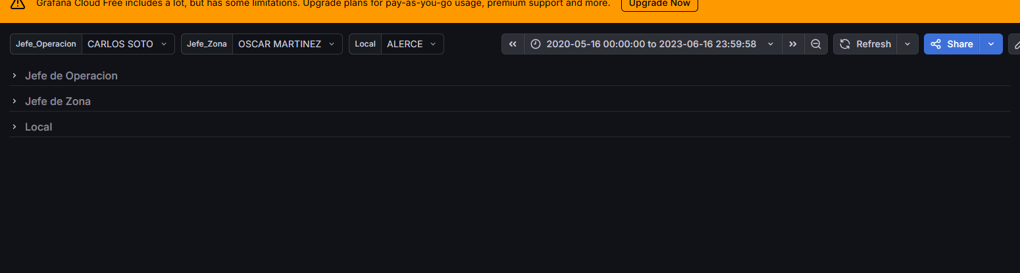
Task: Click the Jefe_Zona variable label
Action: coord(207,44)
